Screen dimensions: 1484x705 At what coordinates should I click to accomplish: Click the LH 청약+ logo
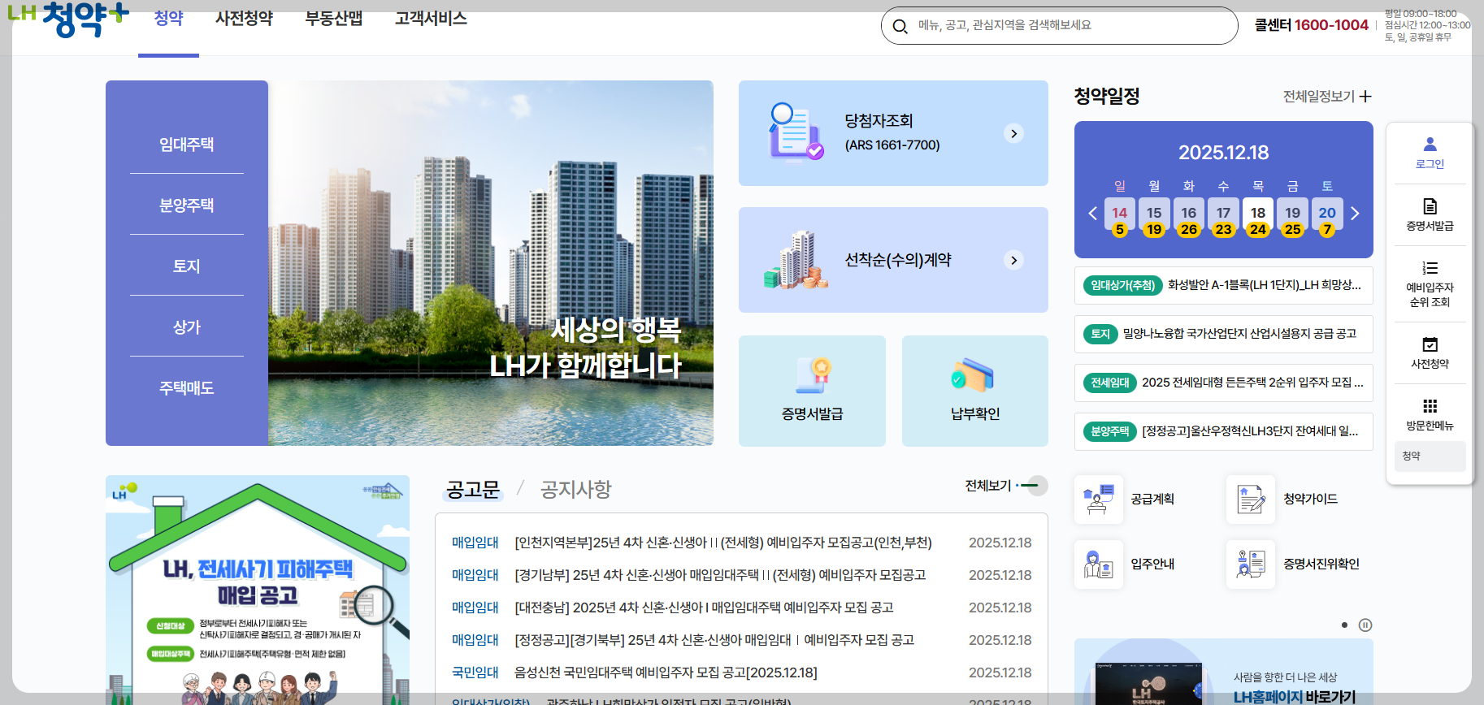pos(68,19)
